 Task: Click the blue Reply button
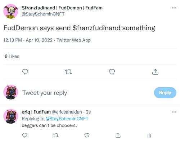click(x=165, y=93)
